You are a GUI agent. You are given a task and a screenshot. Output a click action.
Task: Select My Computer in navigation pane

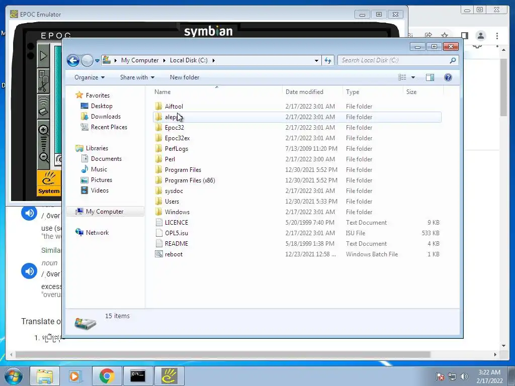point(105,212)
